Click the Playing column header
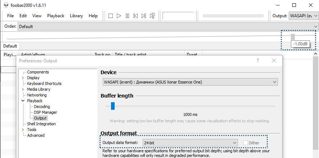319x158 pixels. [x=10, y=54]
